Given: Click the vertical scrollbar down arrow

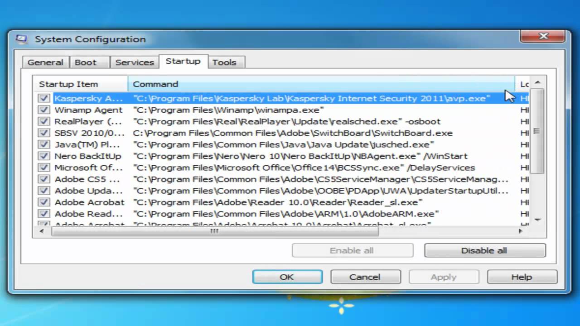Looking at the screenshot, I should coord(538,220).
